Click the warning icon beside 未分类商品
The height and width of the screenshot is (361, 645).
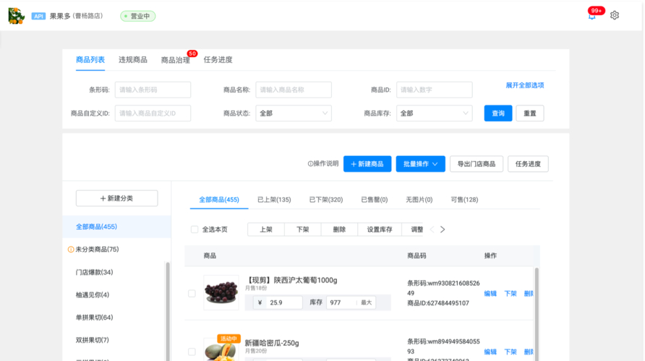pyautogui.click(x=71, y=250)
